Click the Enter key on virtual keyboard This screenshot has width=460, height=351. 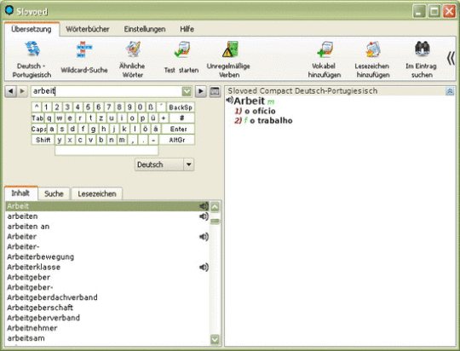coord(178,129)
